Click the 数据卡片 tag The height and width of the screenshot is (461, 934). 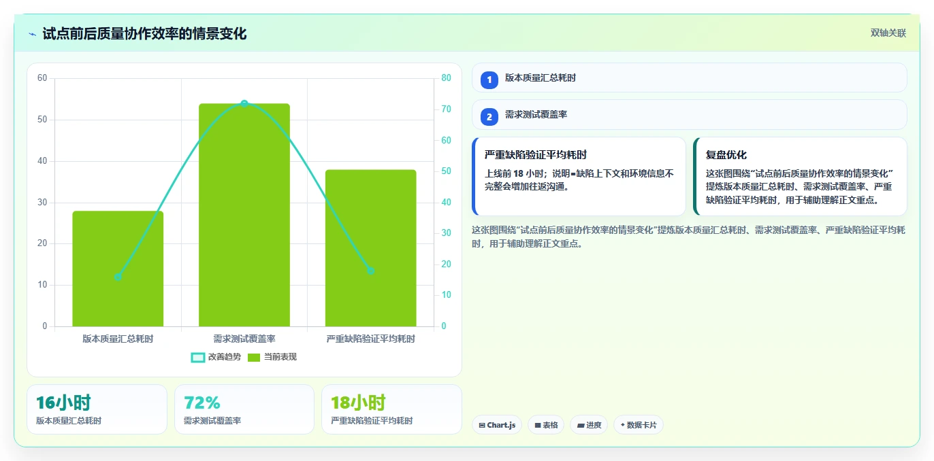(638, 425)
